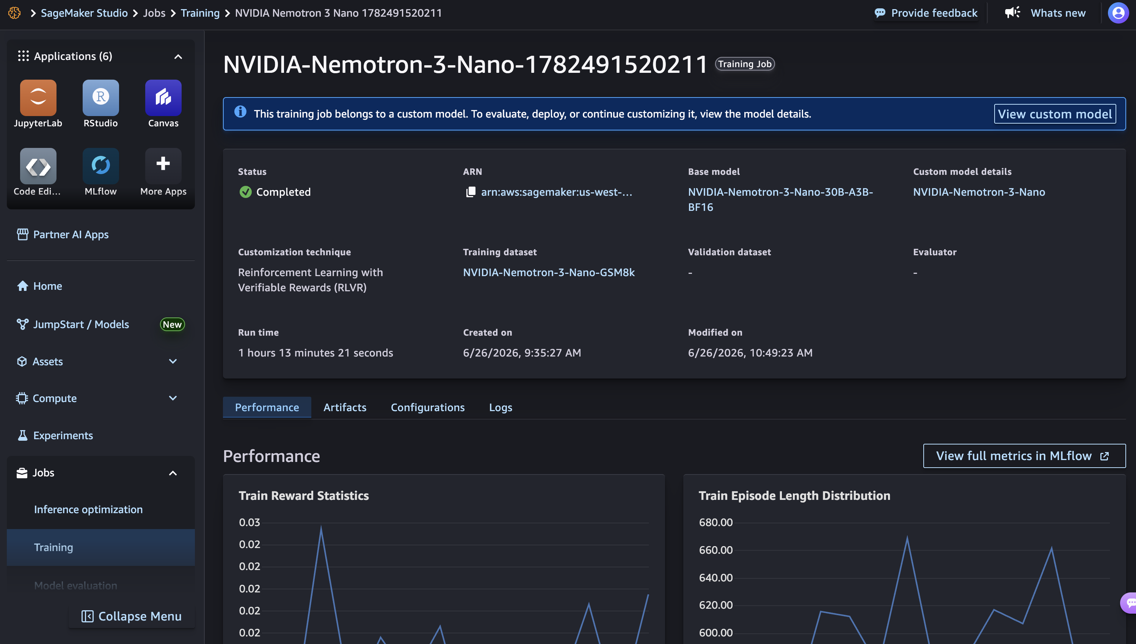Switch to the Performance tab
This screenshot has height=644, width=1136.
point(267,407)
